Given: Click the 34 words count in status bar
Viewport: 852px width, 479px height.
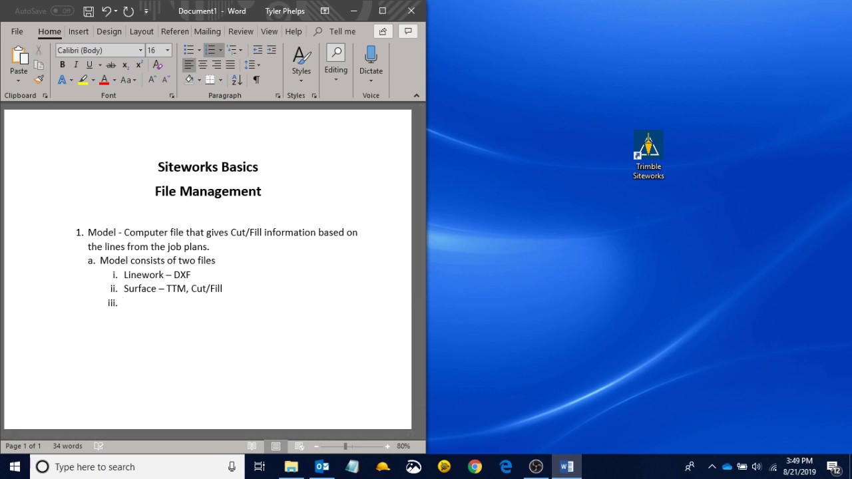Looking at the screenshot, I should tap(68, 446).
